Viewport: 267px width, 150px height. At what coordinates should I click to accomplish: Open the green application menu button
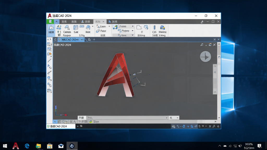click(50, 21)
